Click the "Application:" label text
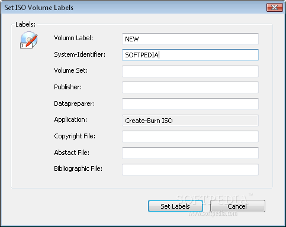Image resolution: width=286 pixels, height=227 pixels. (70, 119)
